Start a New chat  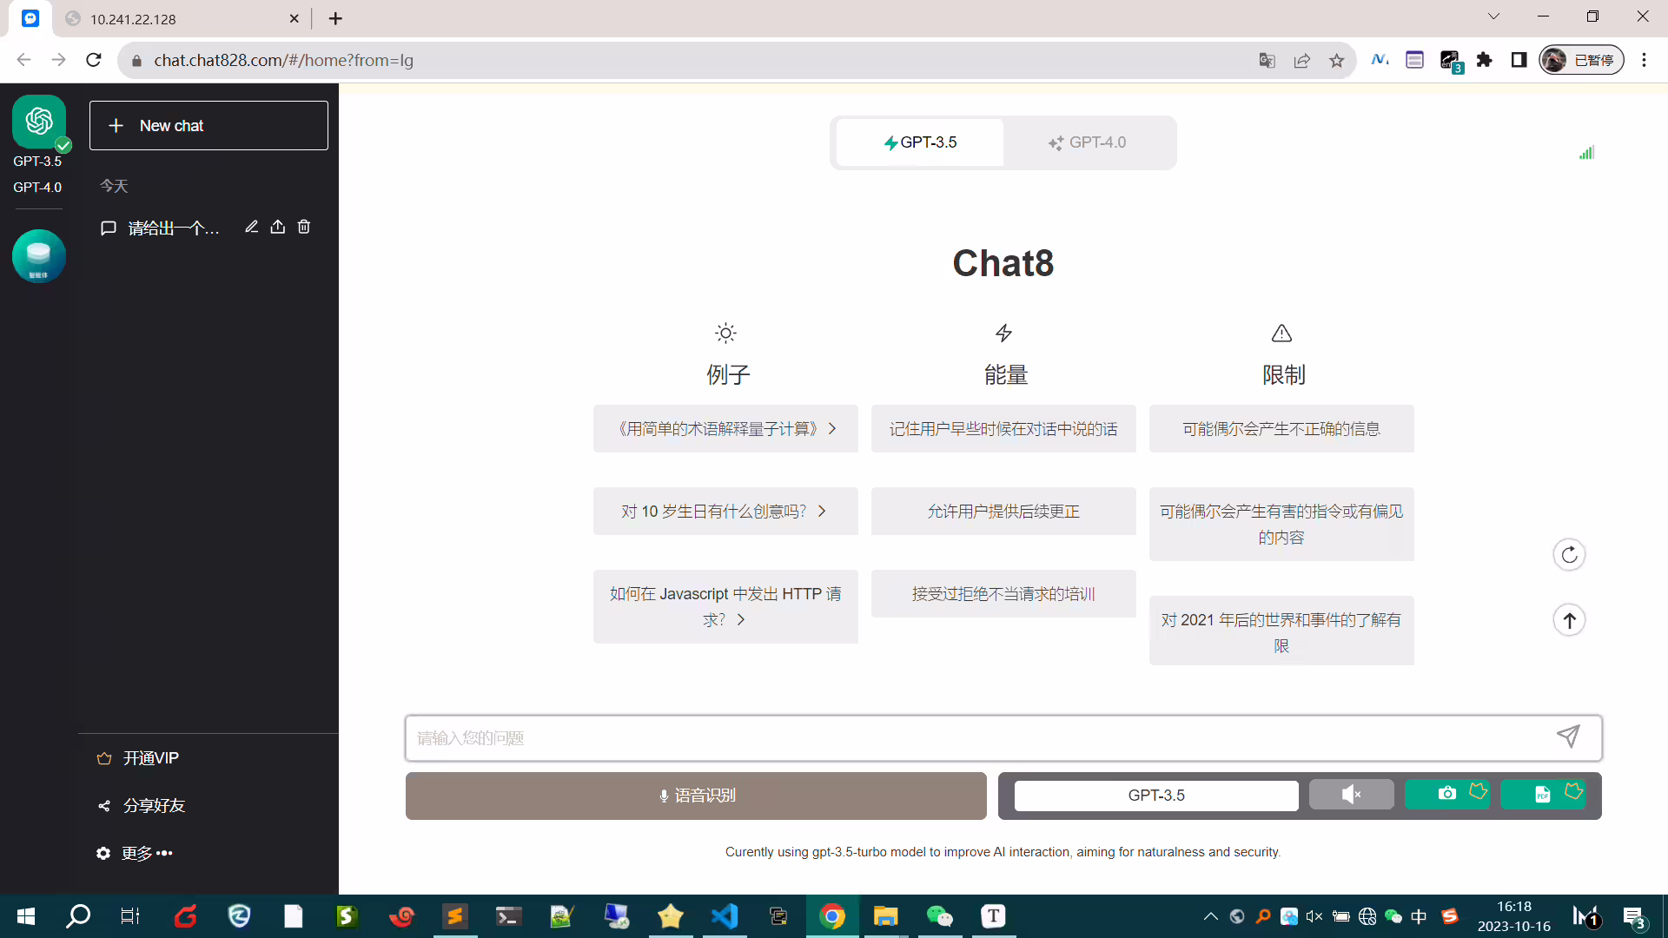[x=208, y=126]
